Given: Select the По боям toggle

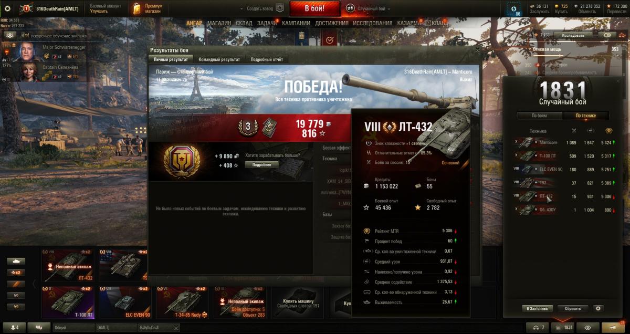Looking at the screenshot, I should tap(539, 116).
